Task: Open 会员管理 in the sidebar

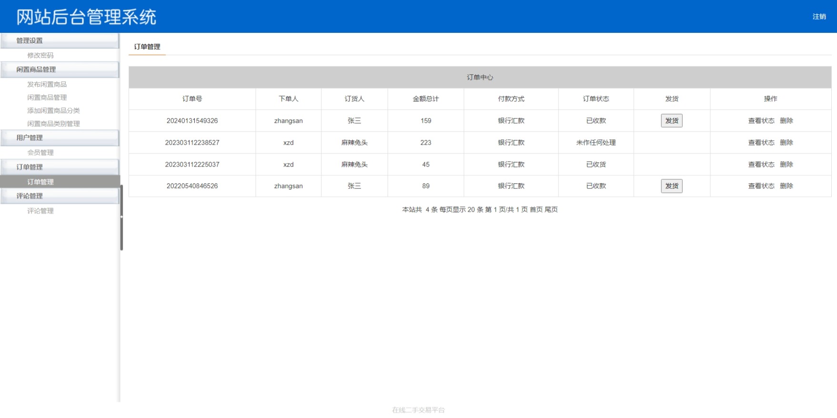Action: pos(40,153)
